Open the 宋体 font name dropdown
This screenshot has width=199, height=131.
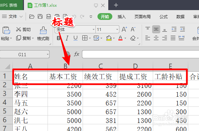click(x=93, y=29)
